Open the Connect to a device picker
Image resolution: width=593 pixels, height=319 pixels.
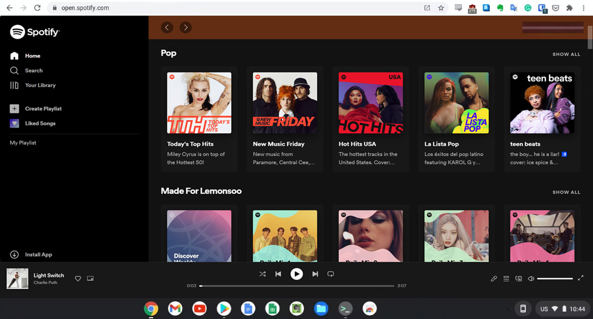click(x=518, y=279)
